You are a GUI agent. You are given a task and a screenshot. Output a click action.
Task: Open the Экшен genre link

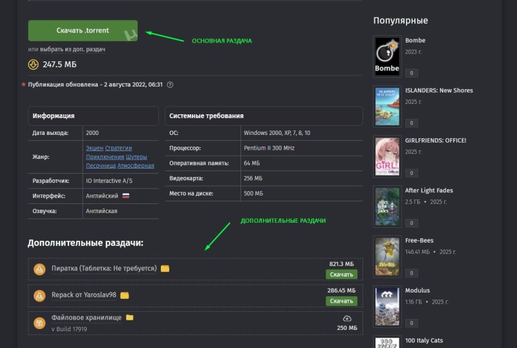[x=94, y=148]
